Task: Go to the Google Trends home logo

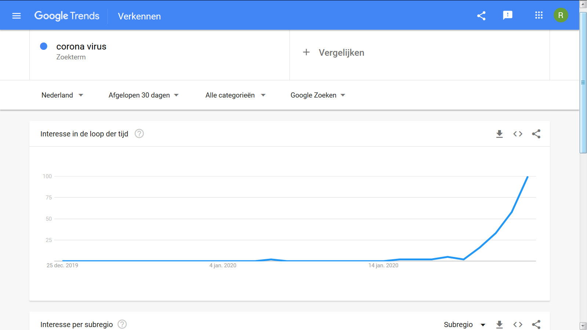Action: [67, 16]
